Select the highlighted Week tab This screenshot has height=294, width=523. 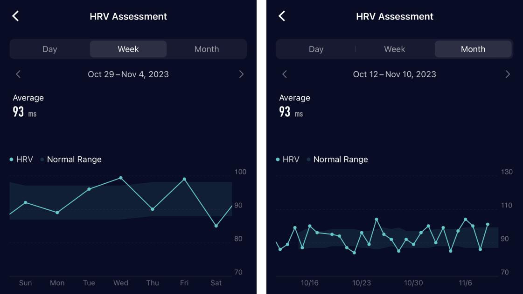tap(128, 49)
